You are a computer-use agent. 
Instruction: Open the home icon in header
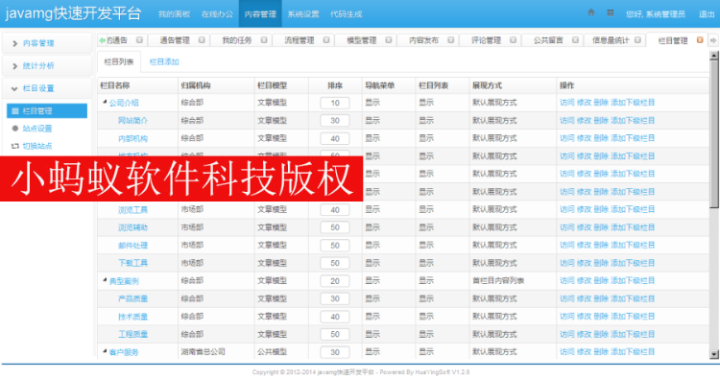591,12
